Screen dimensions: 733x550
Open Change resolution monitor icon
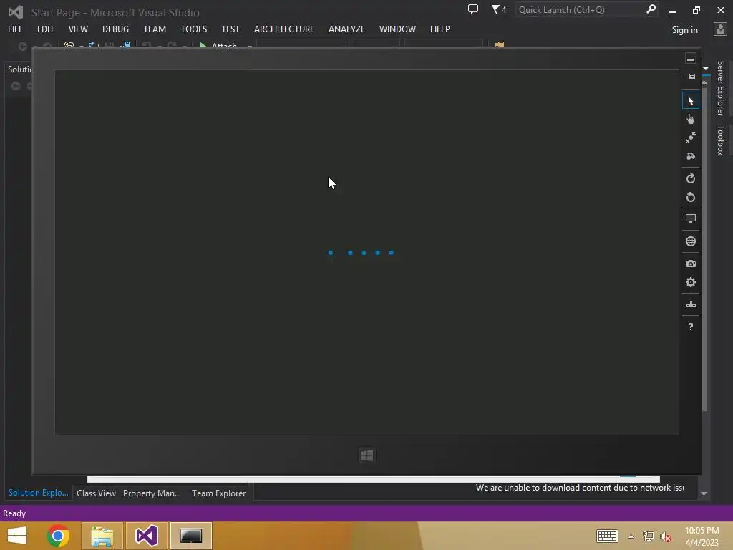pos(691,219)
